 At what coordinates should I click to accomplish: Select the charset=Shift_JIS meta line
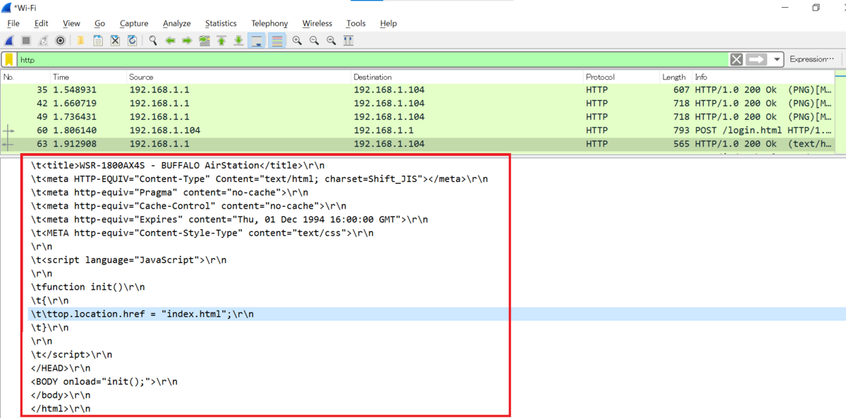point(259,179)
